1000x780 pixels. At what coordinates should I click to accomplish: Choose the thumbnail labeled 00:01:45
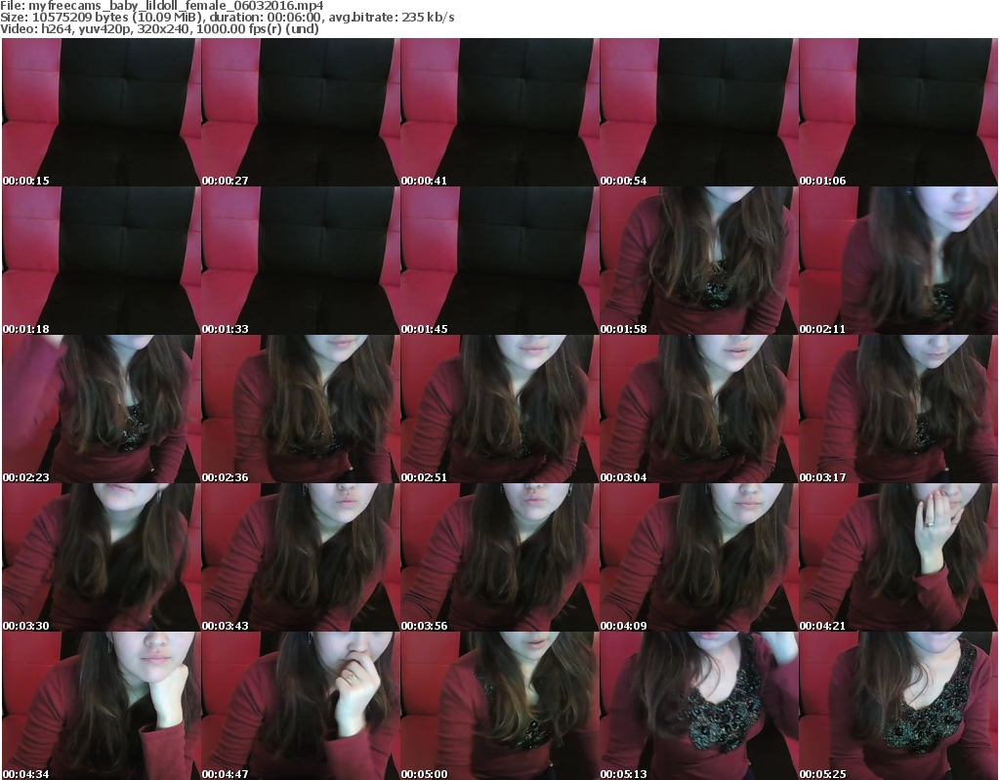click(499, 261)
